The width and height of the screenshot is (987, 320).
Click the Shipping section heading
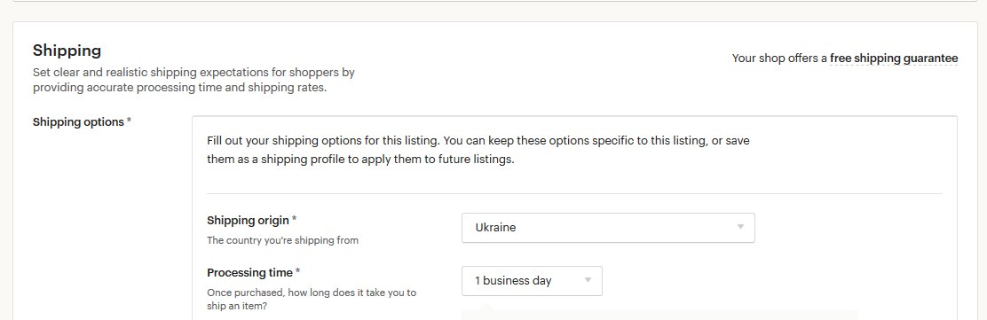pyautogui.click(x=67, y=51)
